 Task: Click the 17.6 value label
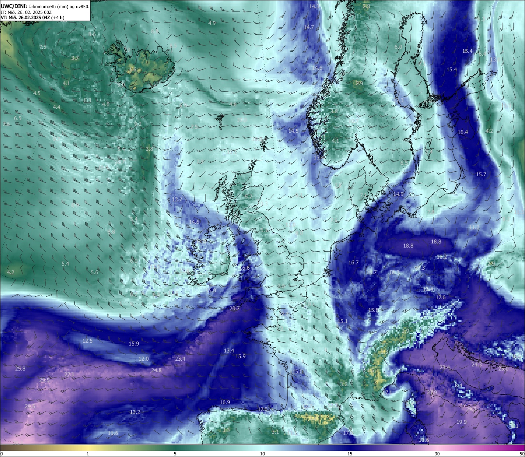coord(441,297)
